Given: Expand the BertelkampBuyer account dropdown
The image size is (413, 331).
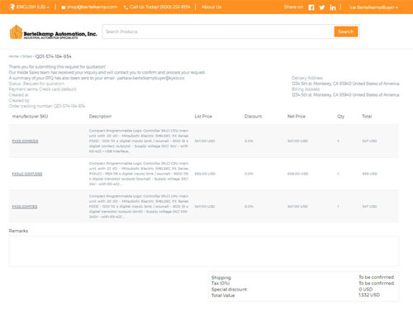Looking at the screenshot, I should click(373, 7).
